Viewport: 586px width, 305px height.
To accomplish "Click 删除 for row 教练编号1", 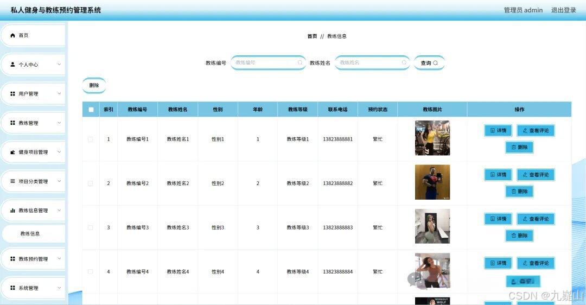I will [x=519, y=147].
